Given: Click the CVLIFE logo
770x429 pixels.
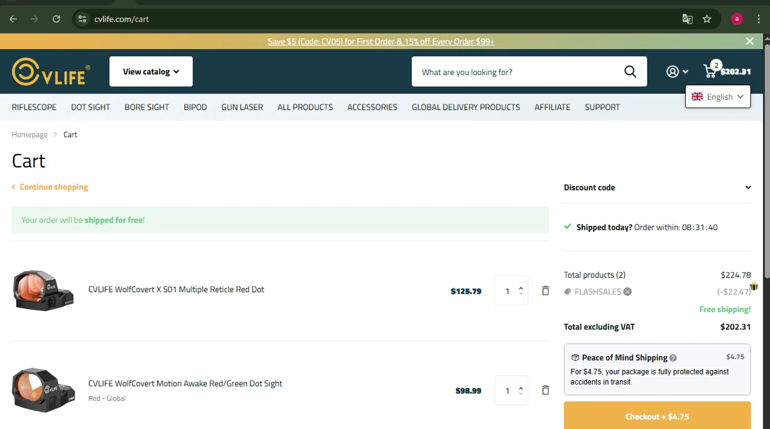Looking at the screenshot, I should (51, 71).
